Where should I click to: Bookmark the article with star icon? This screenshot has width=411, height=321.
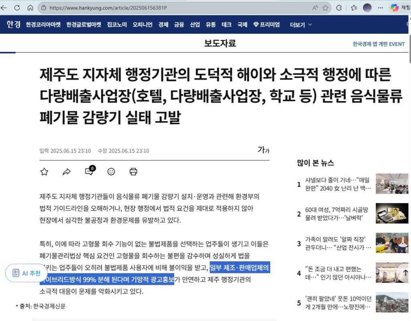click(44, 172)
